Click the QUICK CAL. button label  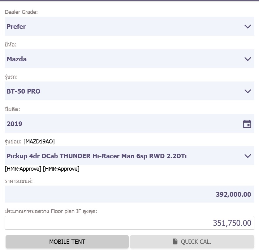(x=196, y=242)
